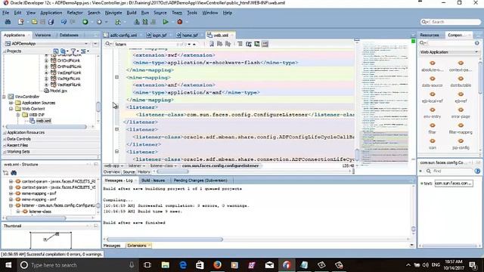Click the Save All disk icon
This screenshot has width=484, height=272.
pos(51,22)
